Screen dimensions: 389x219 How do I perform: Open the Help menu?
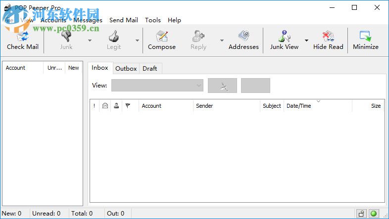click(x=174, y=20)
